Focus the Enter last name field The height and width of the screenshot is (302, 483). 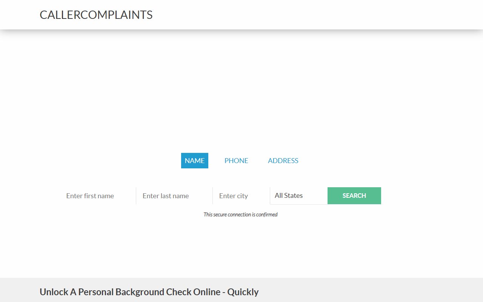(174, 196)
